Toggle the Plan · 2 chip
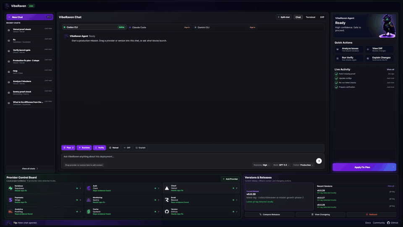 [x=68, y=148]
